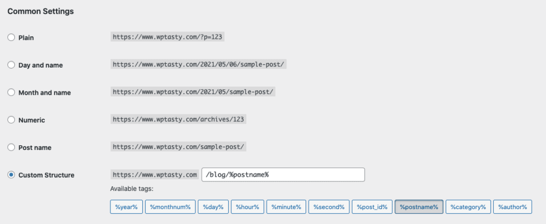Select Month and name radio button

11,93
